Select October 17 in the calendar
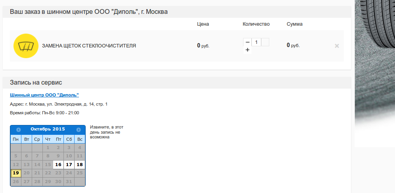 (69, 165)
